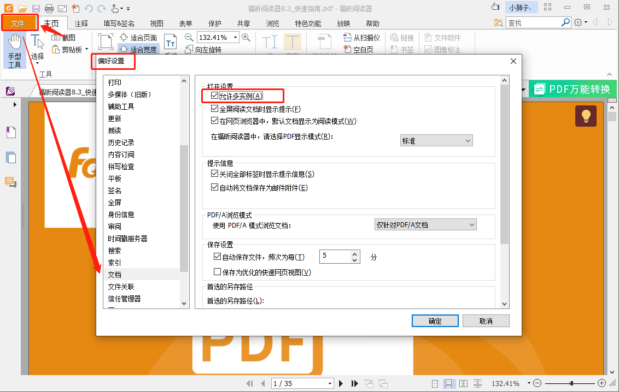Toggle the 允许多实例 checkbox
The height and width of the screenshot is (392, 619).
(x=214, y=96)
